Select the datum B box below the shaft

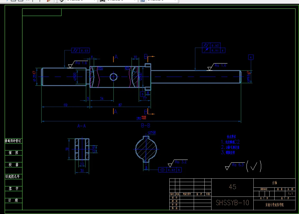143,94
